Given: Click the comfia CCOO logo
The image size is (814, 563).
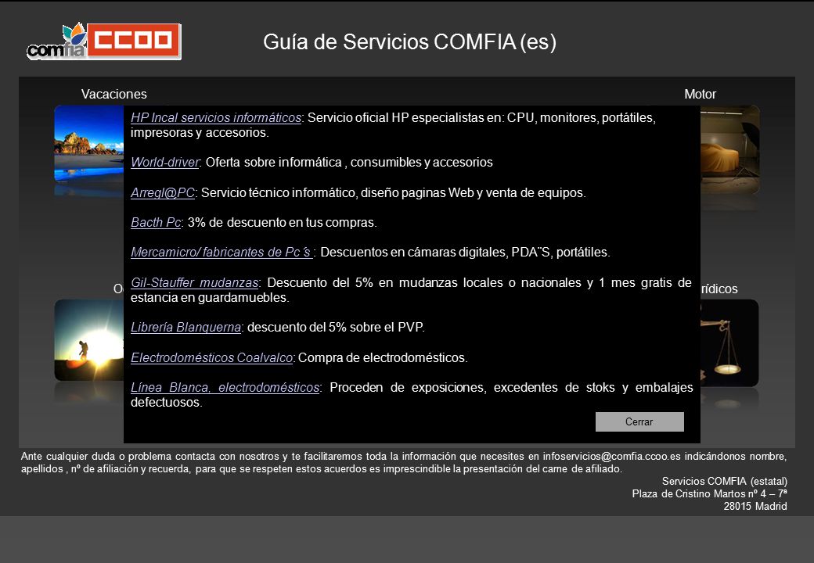Looking at the screenshot, I should tap(104, 41).
